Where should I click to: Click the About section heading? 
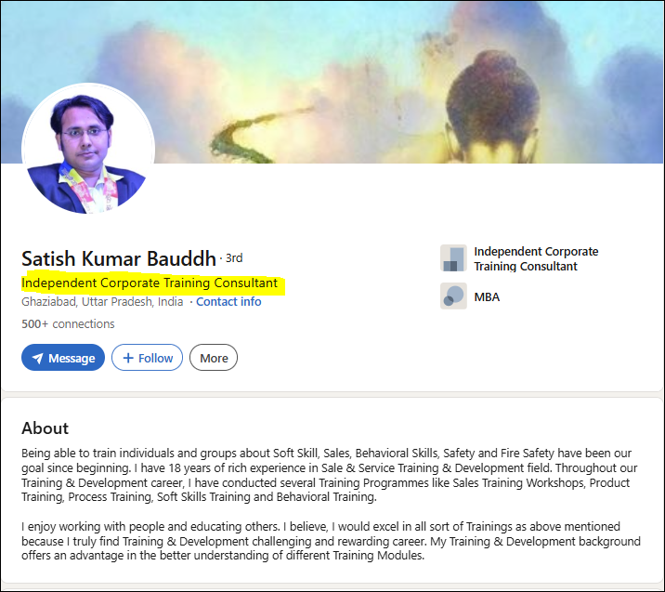tap(46, 428)
